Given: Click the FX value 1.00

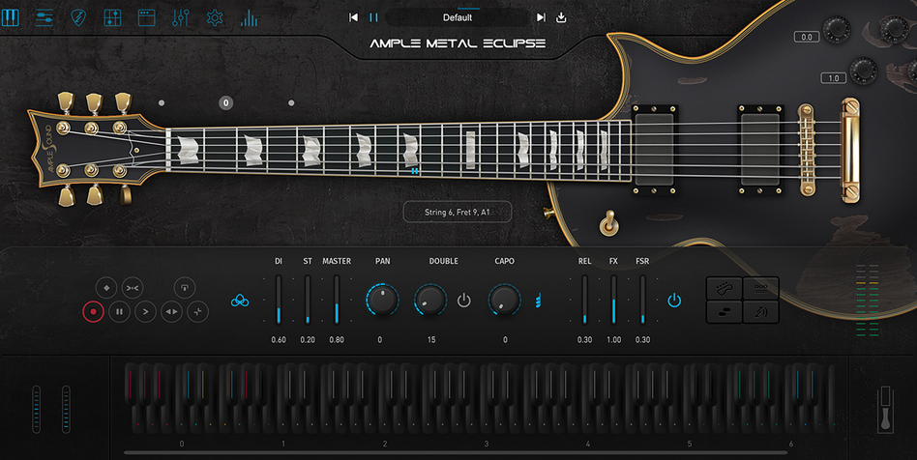Looking at the screenshot, I should coord(613,339).
